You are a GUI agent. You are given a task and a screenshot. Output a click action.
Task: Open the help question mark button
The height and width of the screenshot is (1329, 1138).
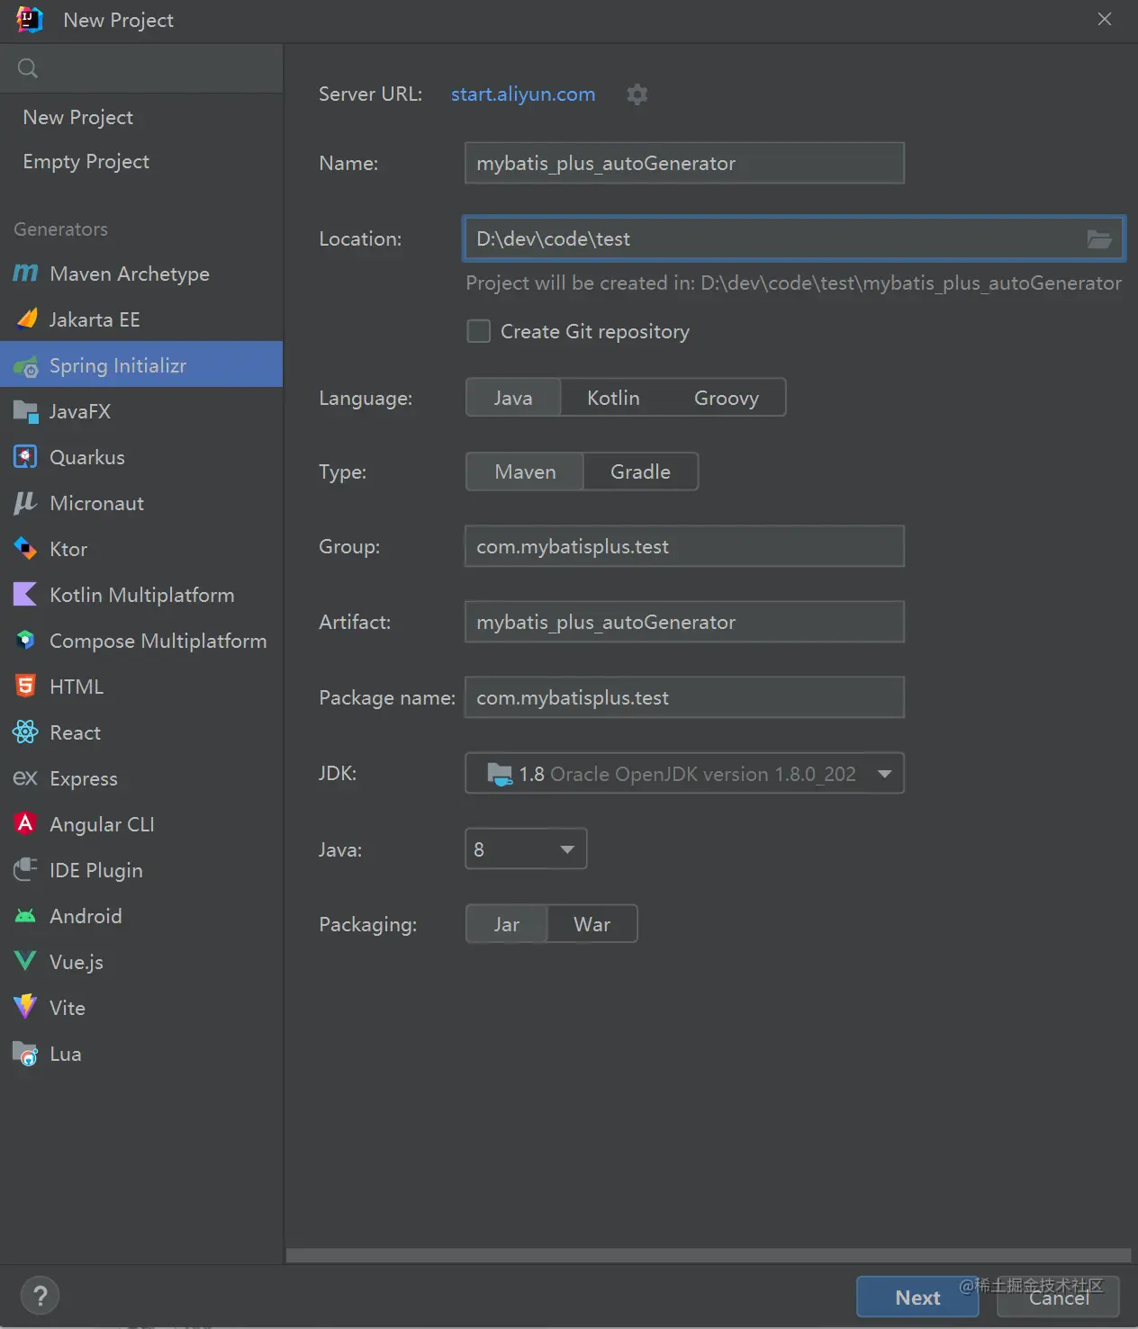40,1297
